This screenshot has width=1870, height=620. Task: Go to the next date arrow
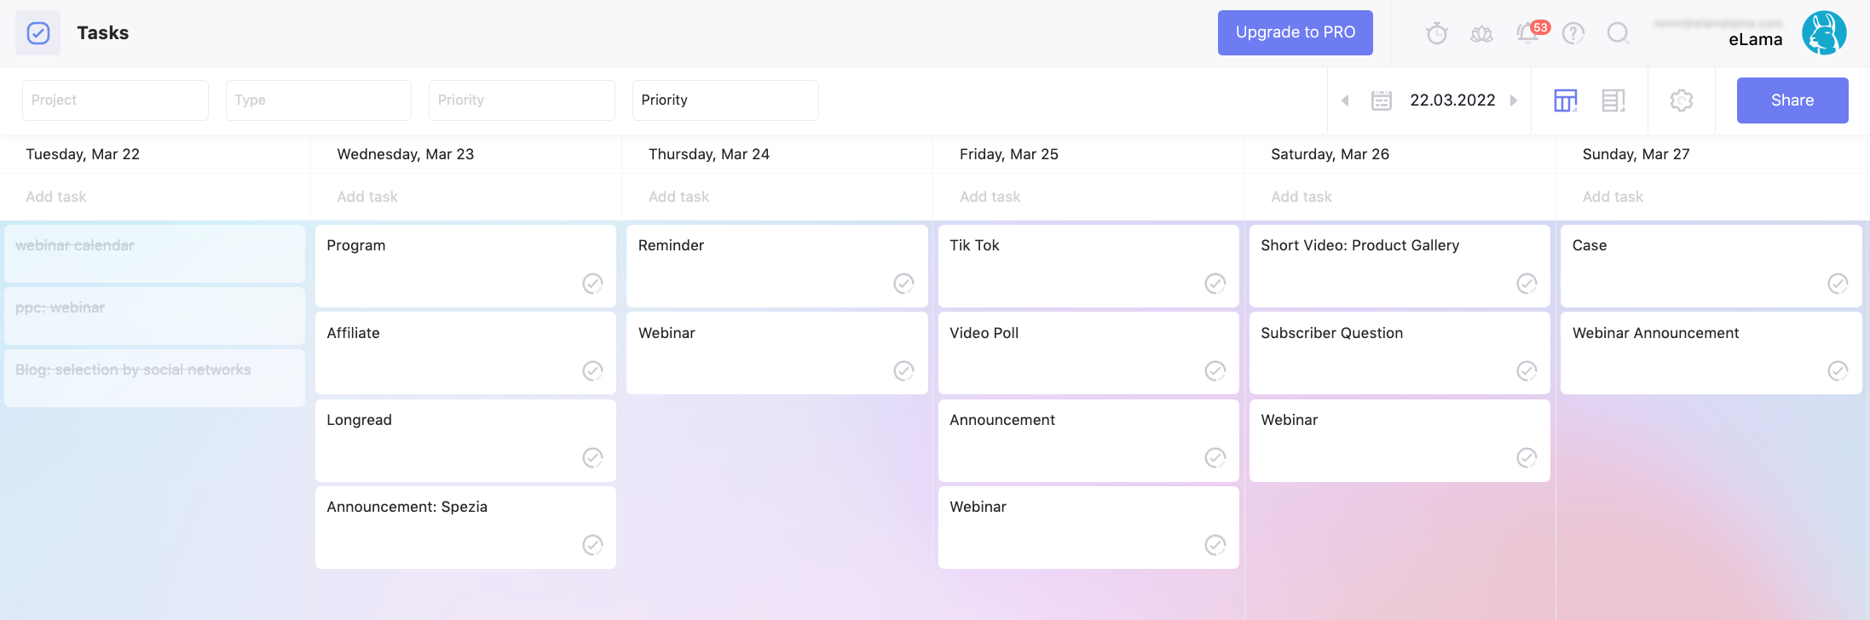tap(1514, 100)
